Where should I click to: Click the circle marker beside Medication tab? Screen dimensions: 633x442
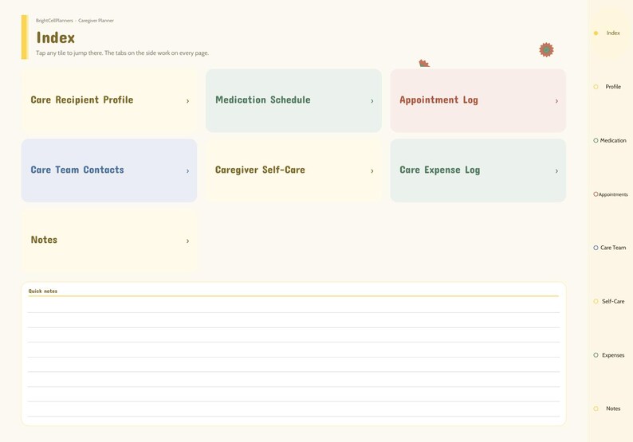[596, 140]
